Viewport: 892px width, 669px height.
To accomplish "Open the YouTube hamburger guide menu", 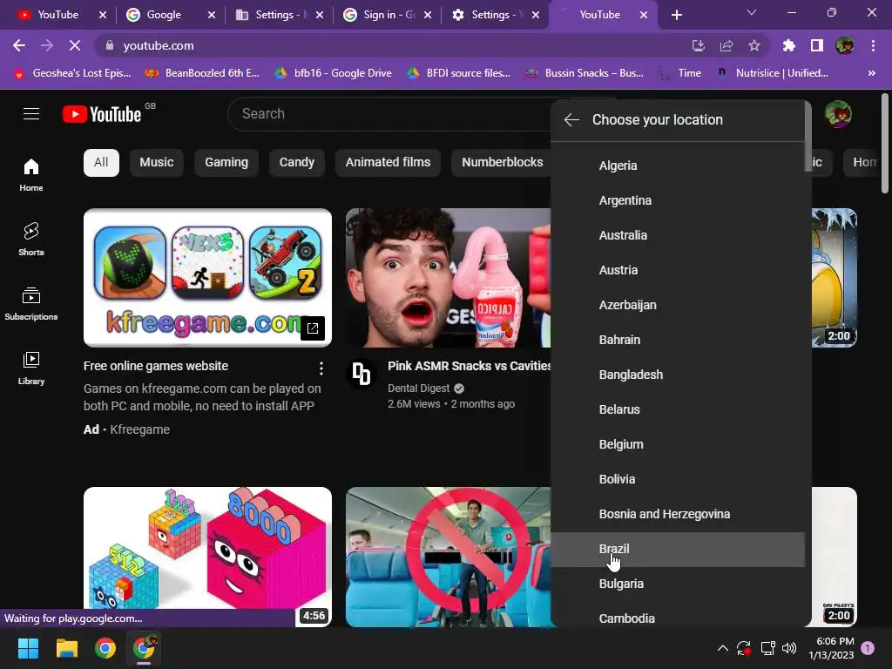I will 31,114.
